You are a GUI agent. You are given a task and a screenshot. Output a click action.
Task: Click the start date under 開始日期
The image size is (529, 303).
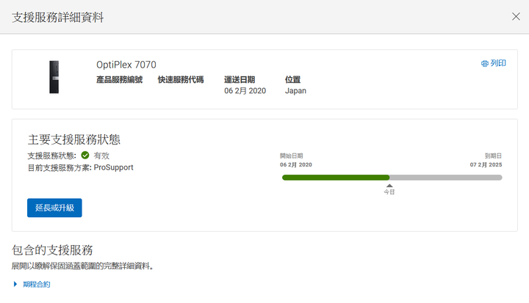(x=296, y=164)
